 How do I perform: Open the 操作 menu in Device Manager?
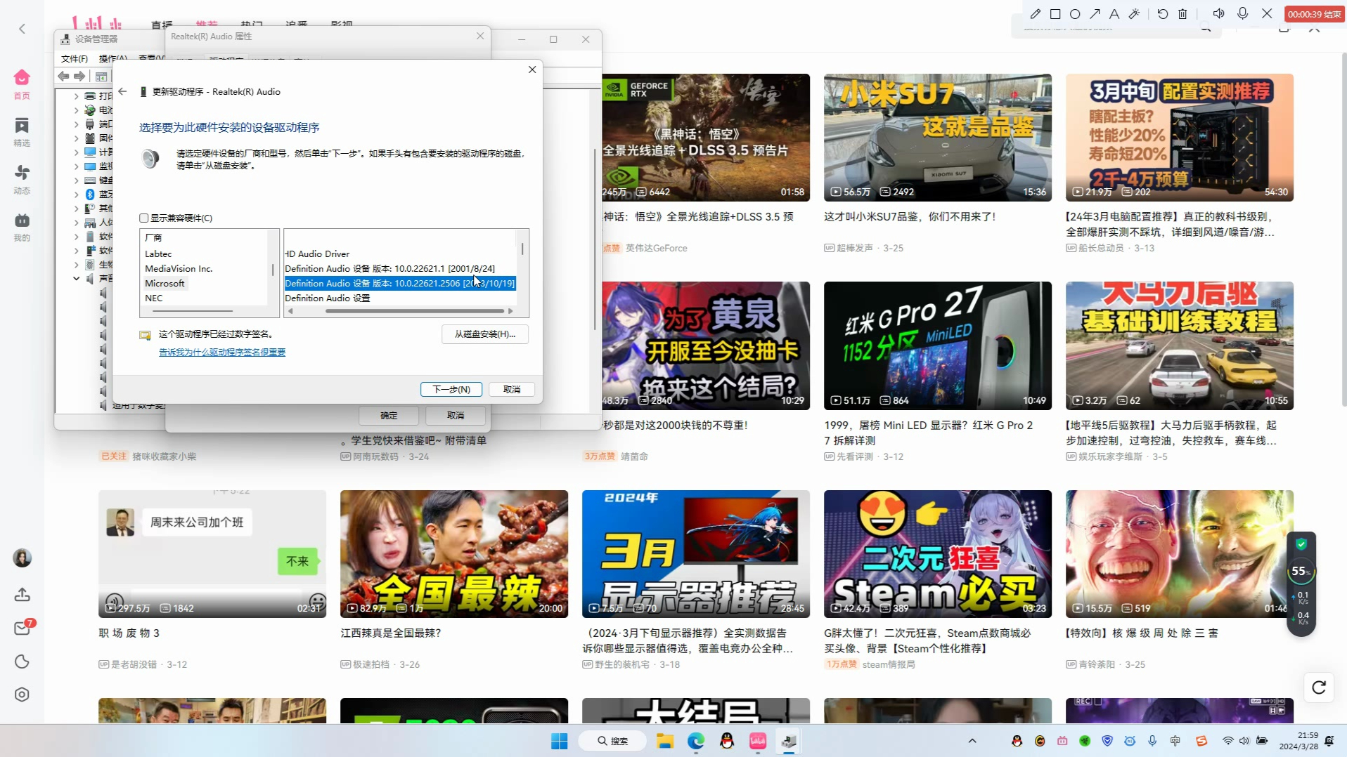click(112, 58)
